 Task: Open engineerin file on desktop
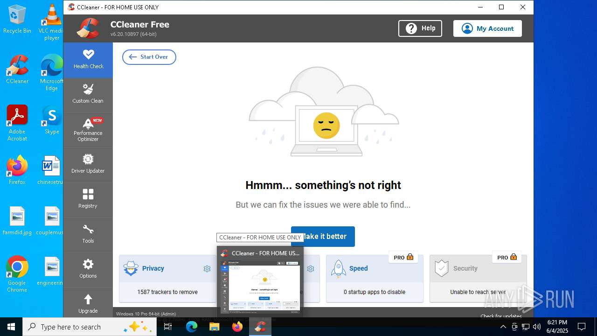pyautogui.click(x=51, y=271)
